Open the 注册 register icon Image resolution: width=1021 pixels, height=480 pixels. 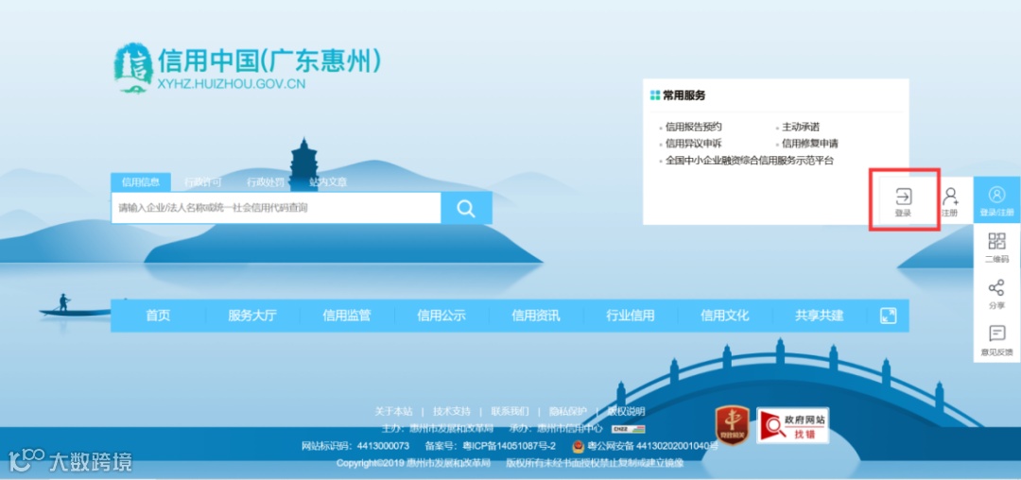tap(951, 202)
